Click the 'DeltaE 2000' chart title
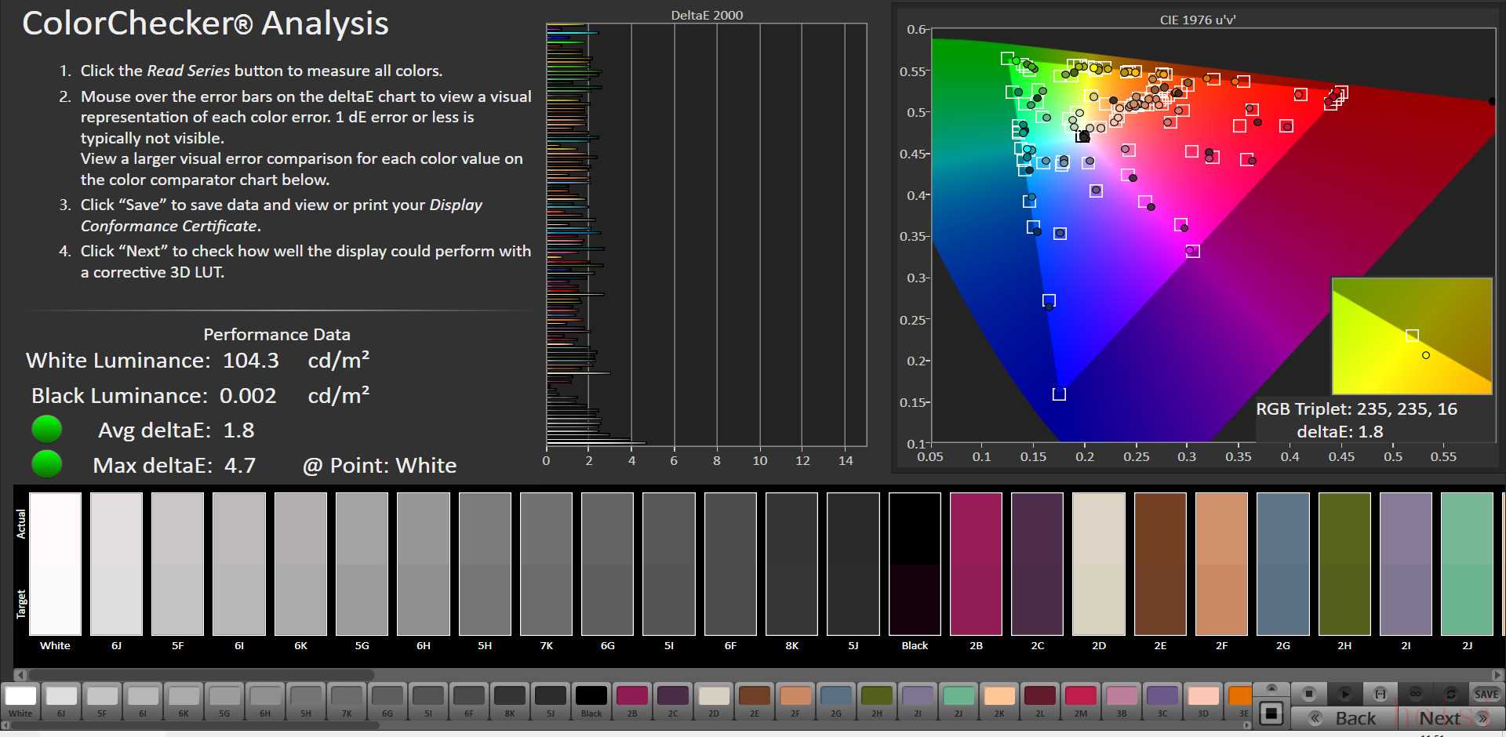Screen dimensions: 1506x737 pyautogui.click(x=707, y=15)
